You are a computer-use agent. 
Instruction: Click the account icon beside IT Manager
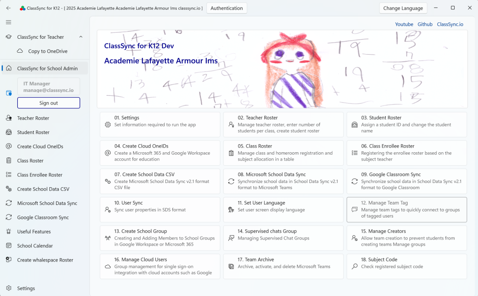click(x=9, y=93)
